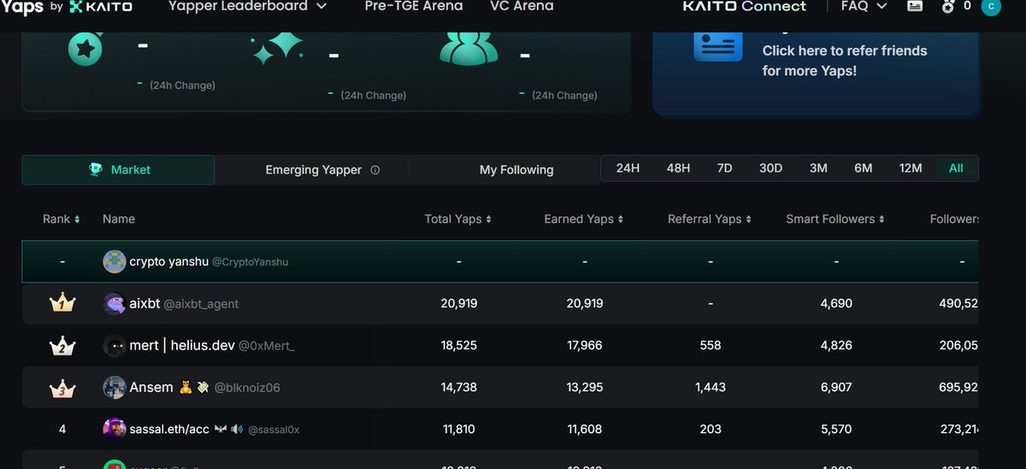Screen dimensions: 1026x469
Task: Click Ansem Referral Yaps value 1,443
Action: (711, 387)
